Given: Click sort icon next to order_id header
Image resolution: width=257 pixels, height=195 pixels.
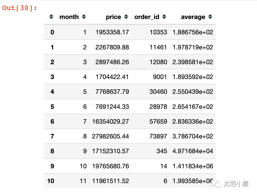Looking at the screenshot, I should [164, 17].
